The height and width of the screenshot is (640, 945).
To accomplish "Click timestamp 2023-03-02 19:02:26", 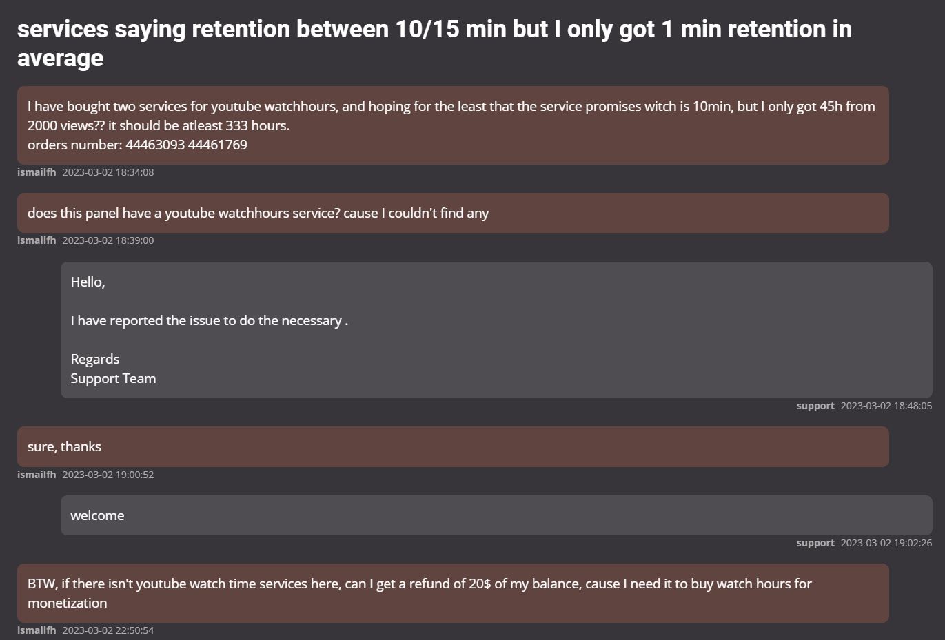I will pos(886,543).
